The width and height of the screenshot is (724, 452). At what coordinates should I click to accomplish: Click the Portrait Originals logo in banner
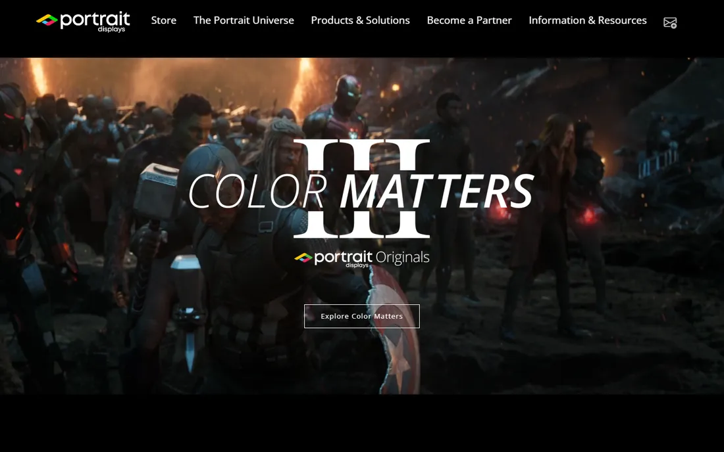coord(361,258)
